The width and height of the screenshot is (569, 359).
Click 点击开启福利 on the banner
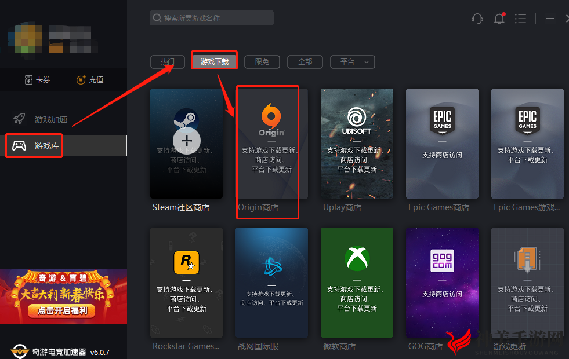click(62, 310)
